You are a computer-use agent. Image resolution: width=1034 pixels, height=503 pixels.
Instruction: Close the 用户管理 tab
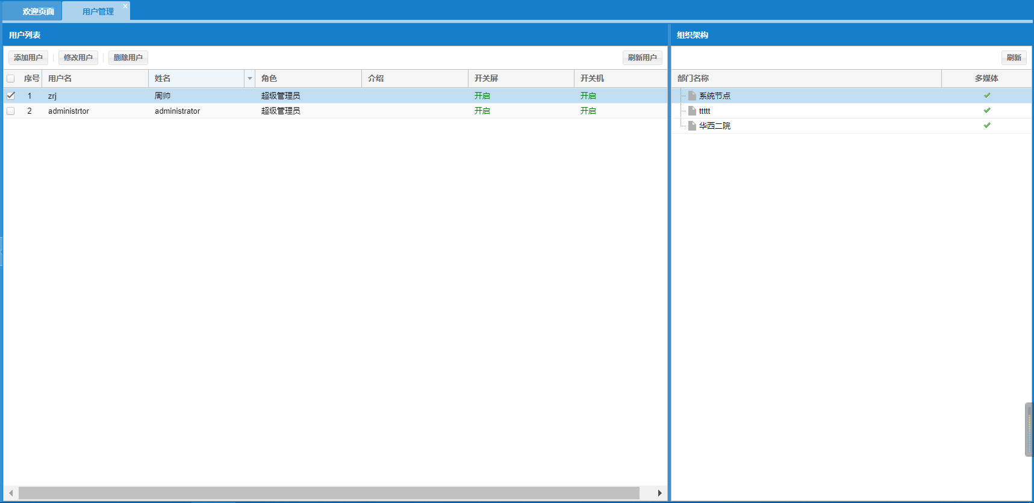[125, 6]
